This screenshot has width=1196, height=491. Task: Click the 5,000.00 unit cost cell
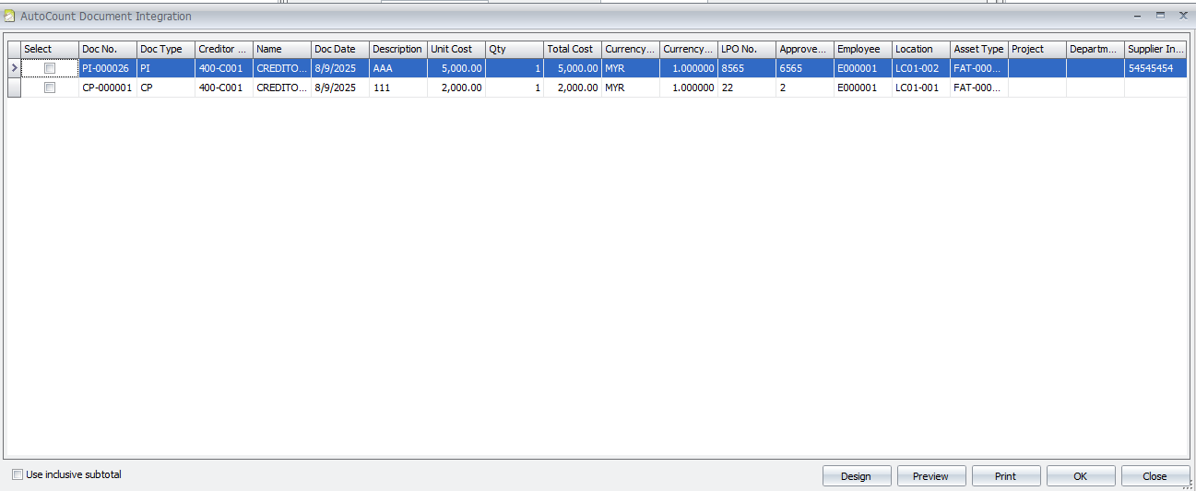(x=456, y=68)
